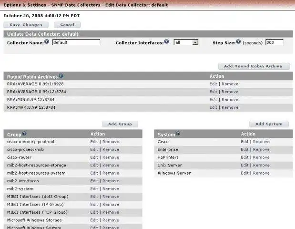
Task: Edit the mib2-host-resources-system group
Action: [94, 173]
